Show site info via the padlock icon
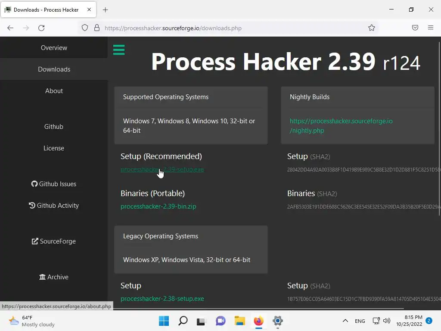The image size is (441, 331). pos(97,28)
